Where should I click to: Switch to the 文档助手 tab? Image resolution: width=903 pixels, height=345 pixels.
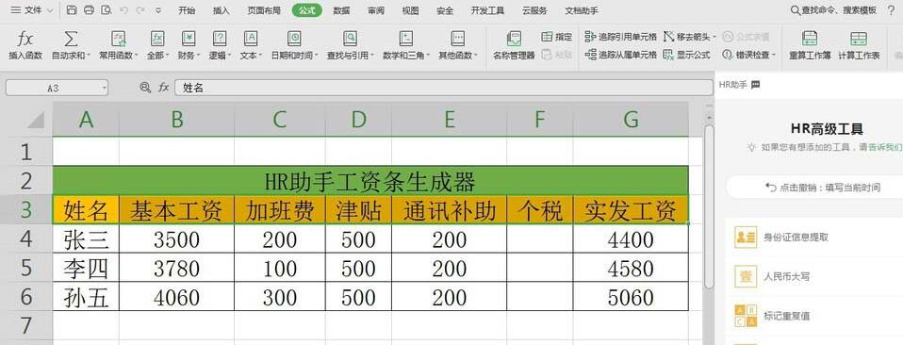pos(581,10)
